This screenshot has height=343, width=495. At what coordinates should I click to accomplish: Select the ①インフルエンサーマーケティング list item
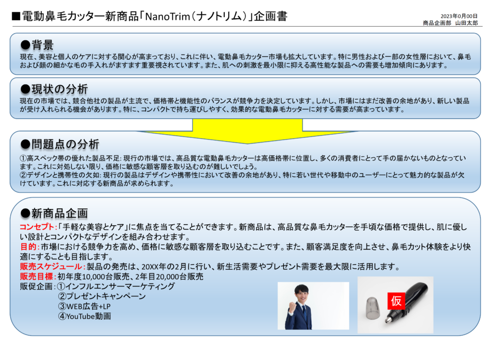[116, 287]
